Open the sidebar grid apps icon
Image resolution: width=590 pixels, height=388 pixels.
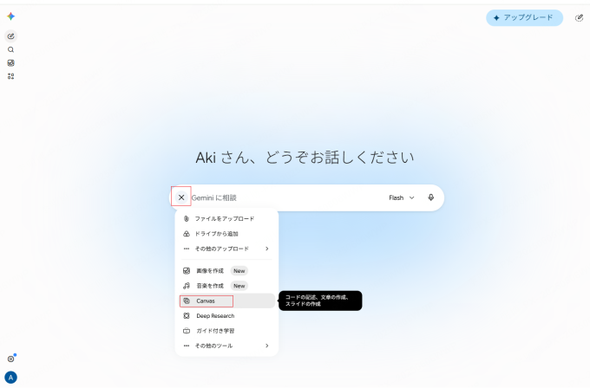[x=11, y=76]
